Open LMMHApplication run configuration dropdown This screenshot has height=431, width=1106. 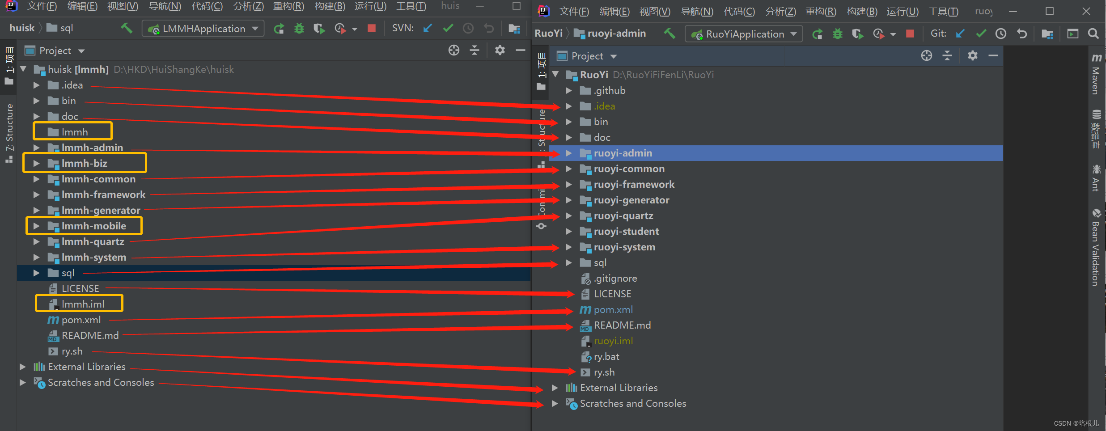click(x=203, y=29)
